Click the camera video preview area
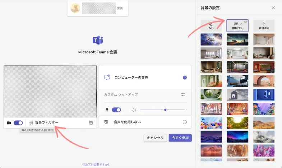282x168 pixels. 50,91
